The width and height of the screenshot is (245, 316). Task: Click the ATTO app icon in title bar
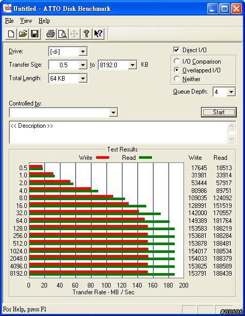point(7,8)
